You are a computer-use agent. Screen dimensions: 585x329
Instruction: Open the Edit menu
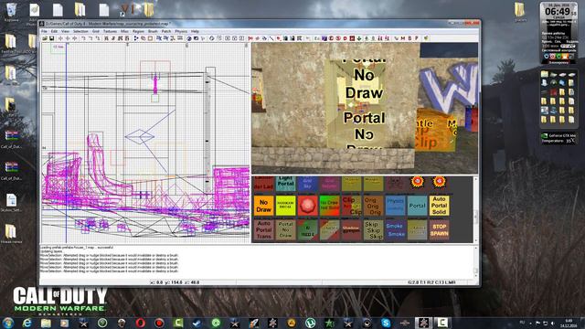click(55, 31)
